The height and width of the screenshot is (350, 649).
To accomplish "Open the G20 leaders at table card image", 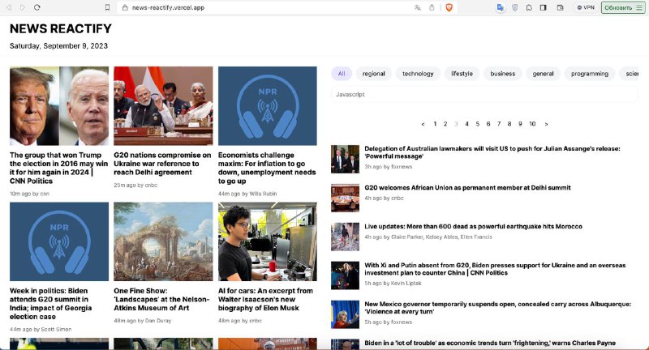I will tap(163, 106).
